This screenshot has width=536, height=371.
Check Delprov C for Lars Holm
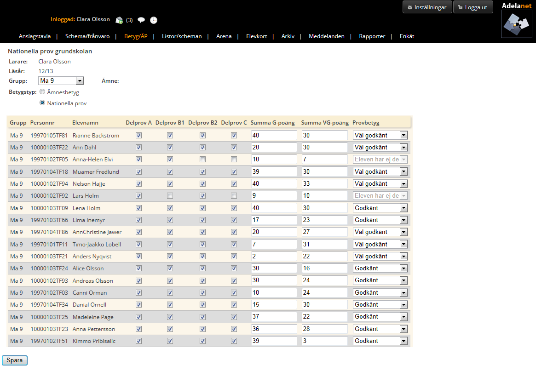[x=234, y=196]
